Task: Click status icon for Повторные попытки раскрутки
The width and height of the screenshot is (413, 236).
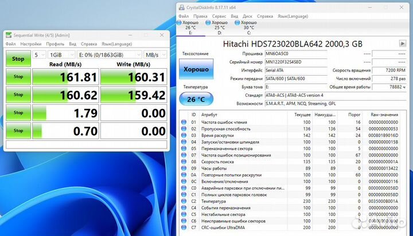Action: point(184,175)
